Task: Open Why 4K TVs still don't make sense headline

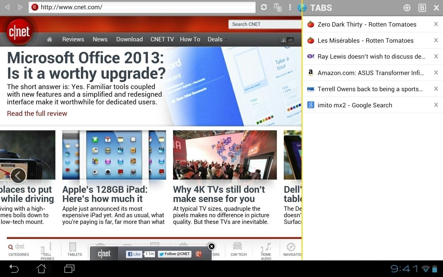Action: coord(219,194)
